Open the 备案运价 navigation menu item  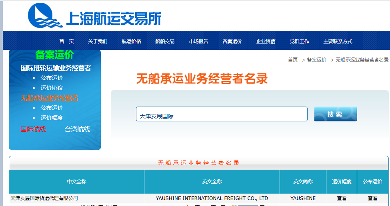coord(232,42)
